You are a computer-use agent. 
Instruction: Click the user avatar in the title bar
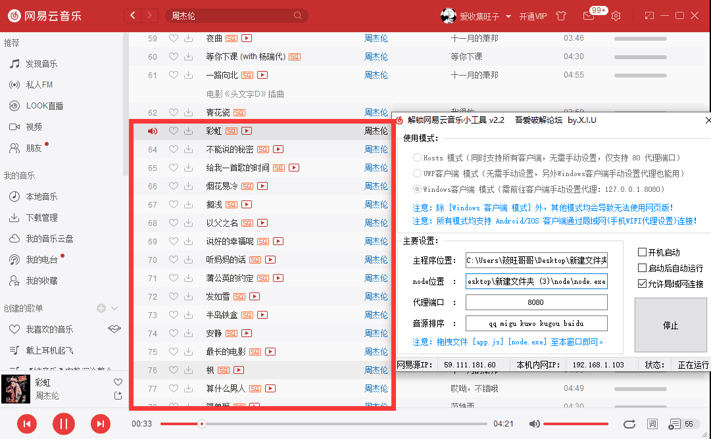click(448, 16)
